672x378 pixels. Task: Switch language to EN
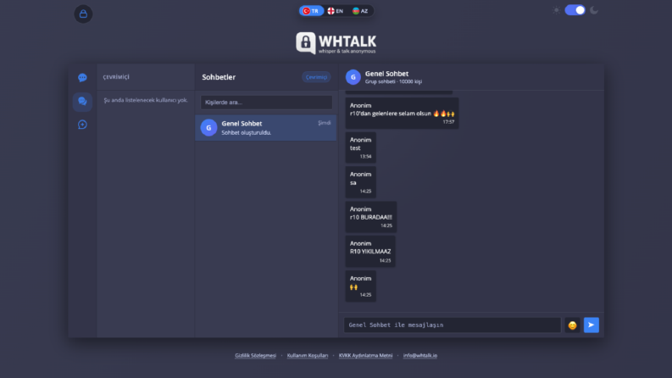(x=335, y=11)
